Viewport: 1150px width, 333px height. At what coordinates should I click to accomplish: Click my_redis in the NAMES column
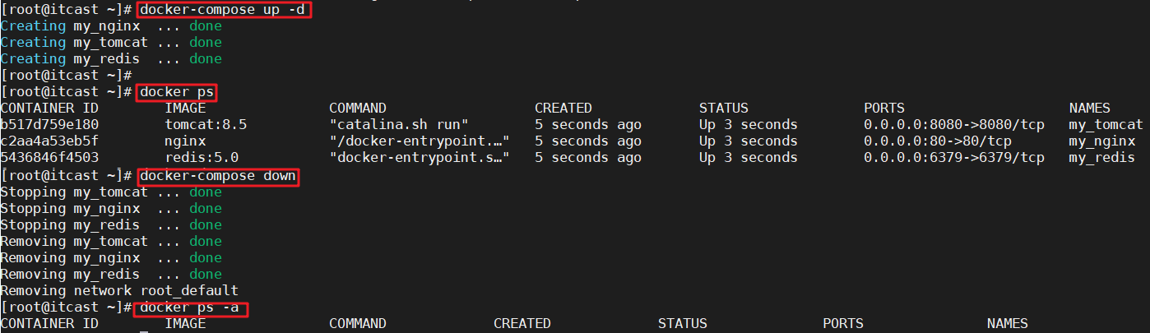[x=1101, y=158]
